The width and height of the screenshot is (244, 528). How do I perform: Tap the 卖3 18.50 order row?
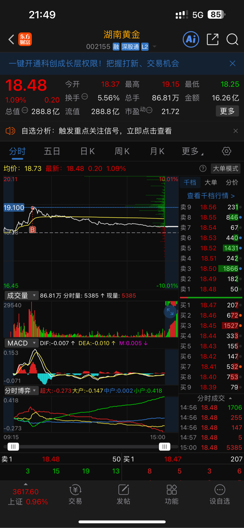(211, 269)
